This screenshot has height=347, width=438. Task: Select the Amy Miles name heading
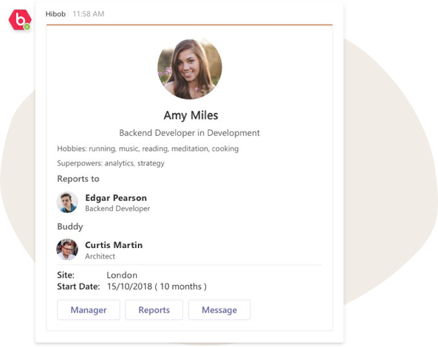click(191, 115)
